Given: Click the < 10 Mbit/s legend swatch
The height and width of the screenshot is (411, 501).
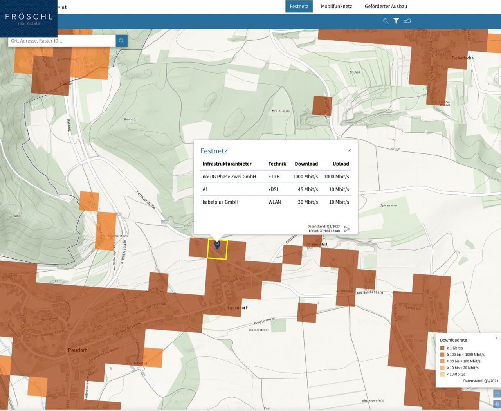Looking at the screenshot, I should coord(442,374).
